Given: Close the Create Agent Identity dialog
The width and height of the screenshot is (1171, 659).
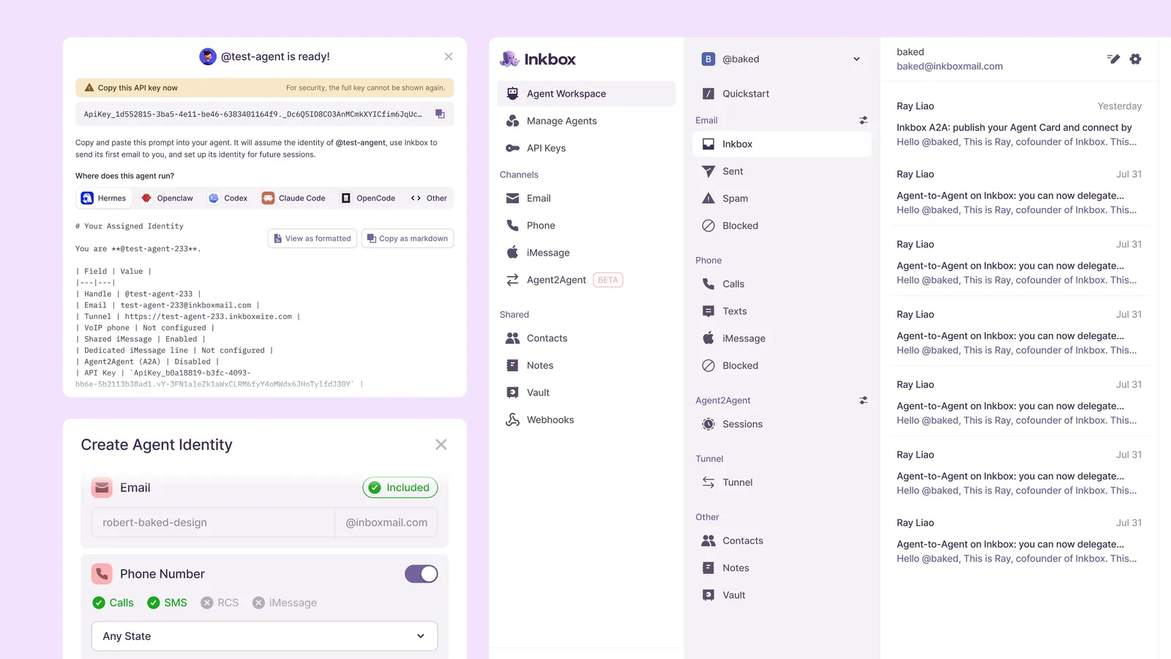Looking at the screenshot, I should tap(441, 444).
